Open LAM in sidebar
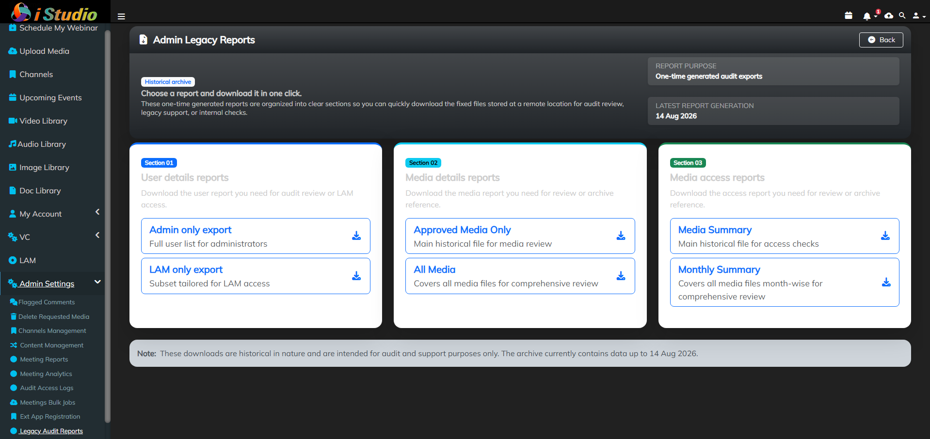 22,260
